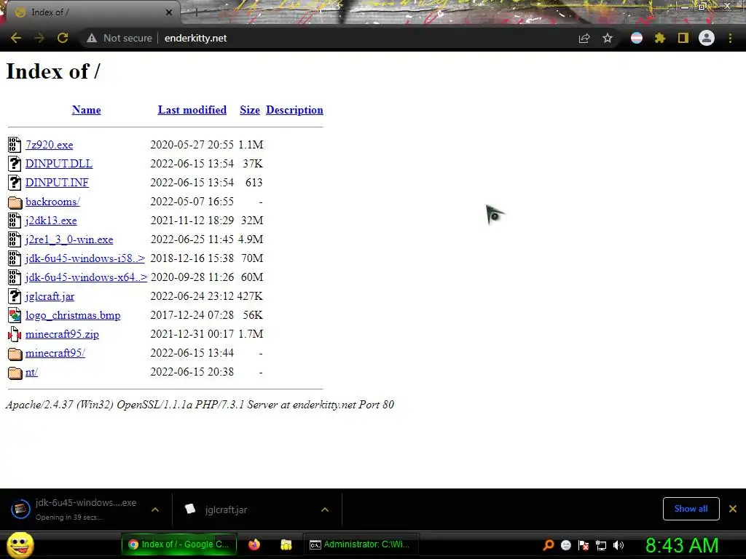Screen dimensions: 746x559
Task: Sort the listing by Description
Action: [294, 110]
